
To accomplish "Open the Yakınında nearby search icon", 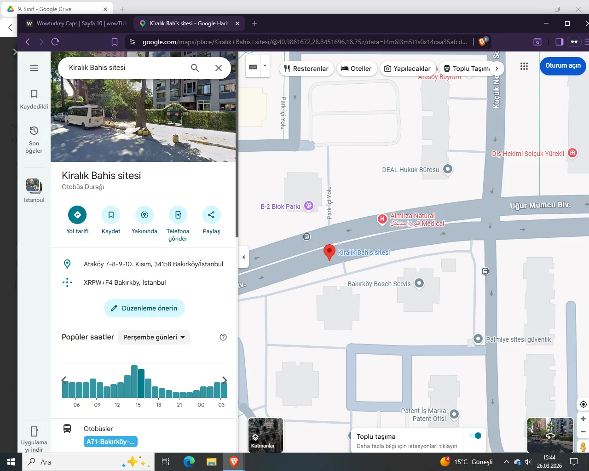I will [x=144, y=215].
